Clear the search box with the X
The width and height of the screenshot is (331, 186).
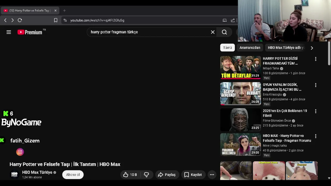[x=213, y=32]
